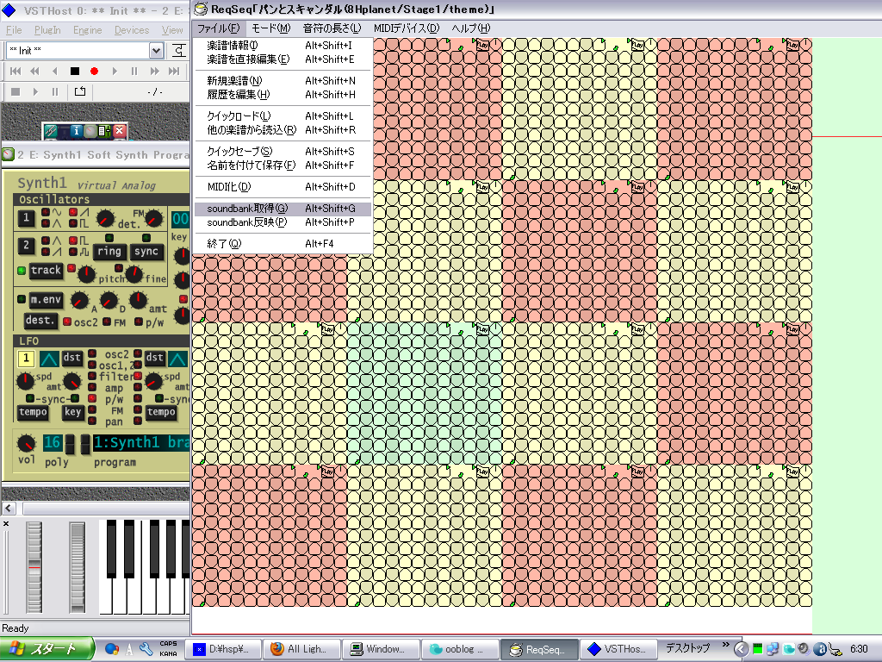
Task: Click the oscillator 2 pitch knob
Action: click(86, 274)
